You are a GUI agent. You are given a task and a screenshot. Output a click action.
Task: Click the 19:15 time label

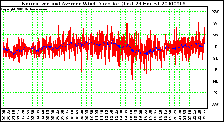coord(165,115)
